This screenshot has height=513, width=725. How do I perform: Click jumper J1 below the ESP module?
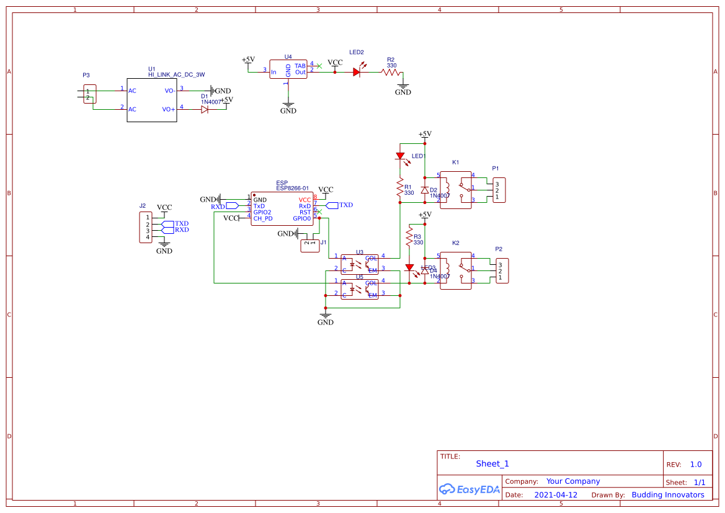tap(310, 244)
